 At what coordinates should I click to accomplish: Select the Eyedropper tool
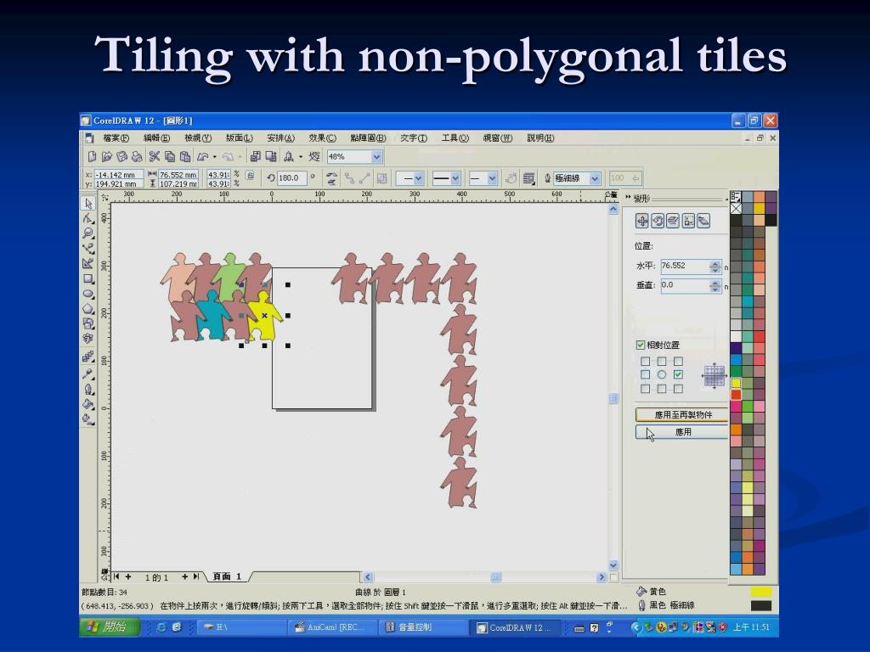[x=88, y=374]
